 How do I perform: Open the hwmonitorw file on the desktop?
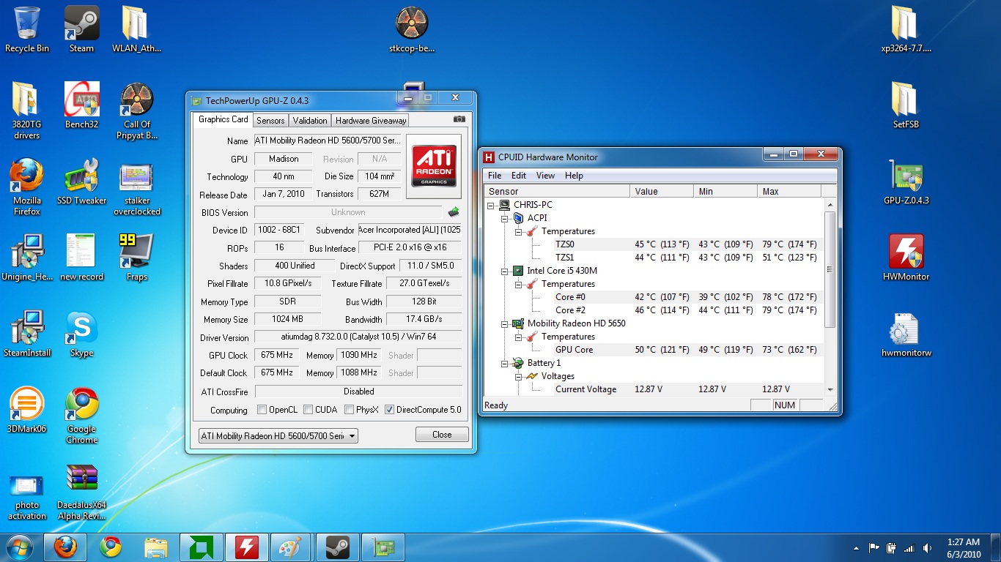tap(906, 334)
